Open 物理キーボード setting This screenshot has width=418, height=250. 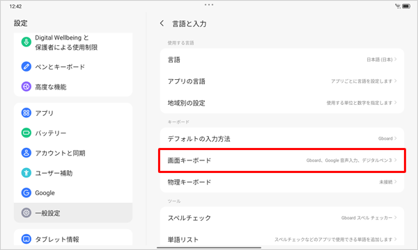click(282, 182)
